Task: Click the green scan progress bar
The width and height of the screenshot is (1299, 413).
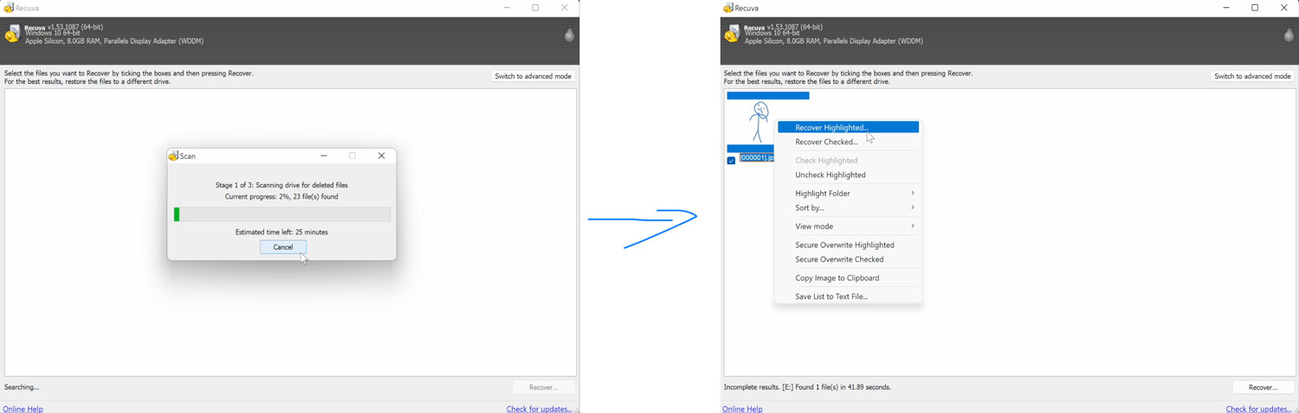Action: (282, 214)
